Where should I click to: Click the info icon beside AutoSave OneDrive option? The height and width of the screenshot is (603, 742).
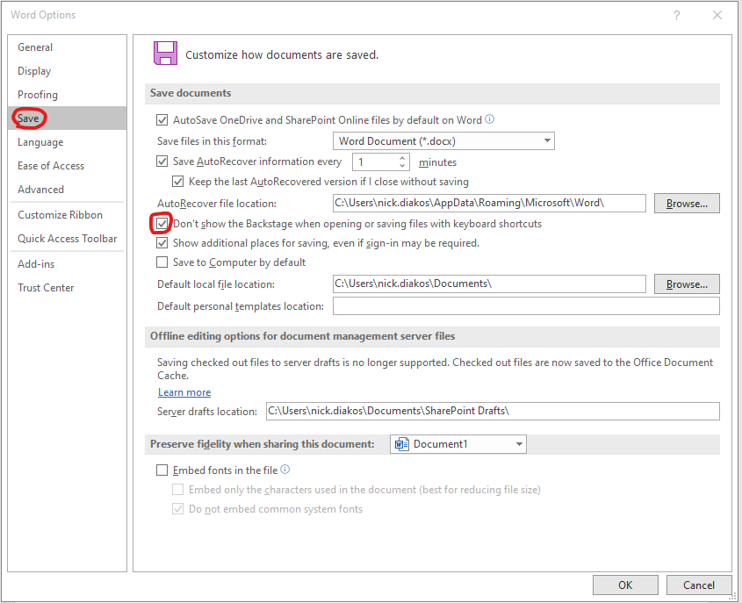490,119
